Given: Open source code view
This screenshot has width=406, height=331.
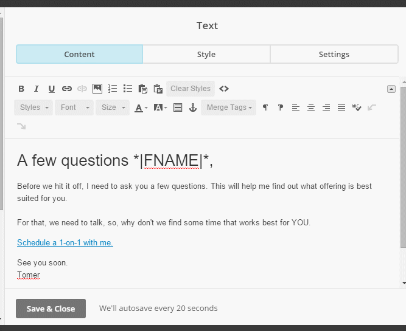Looking at the screenshot, I should (x=224, y=89).
